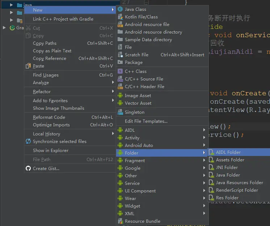Viewport: 270px width, 226px height.
Task: Expand the Activity submenu arrow
Action: [x=204, y=138]
